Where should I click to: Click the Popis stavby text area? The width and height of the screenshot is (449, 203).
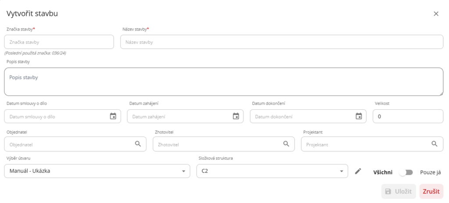(x=224, y=81)
